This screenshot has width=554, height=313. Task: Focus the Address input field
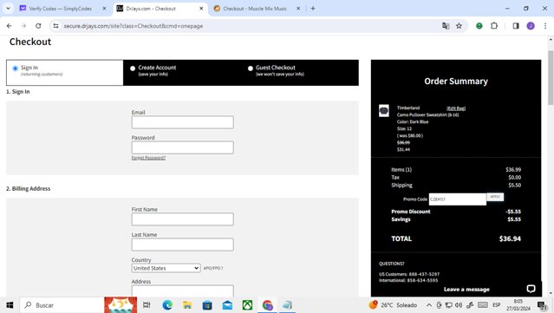pyautogui.click(x=183, y=290)
